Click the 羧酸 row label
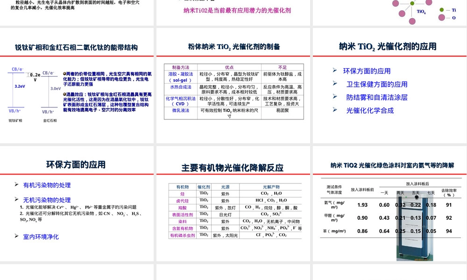Image resolution: width=467 pixels, height=280 pixels. click(182, 208)
